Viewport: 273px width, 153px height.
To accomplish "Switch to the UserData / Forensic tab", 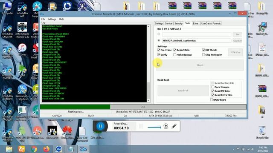I will tap(211, 23).
